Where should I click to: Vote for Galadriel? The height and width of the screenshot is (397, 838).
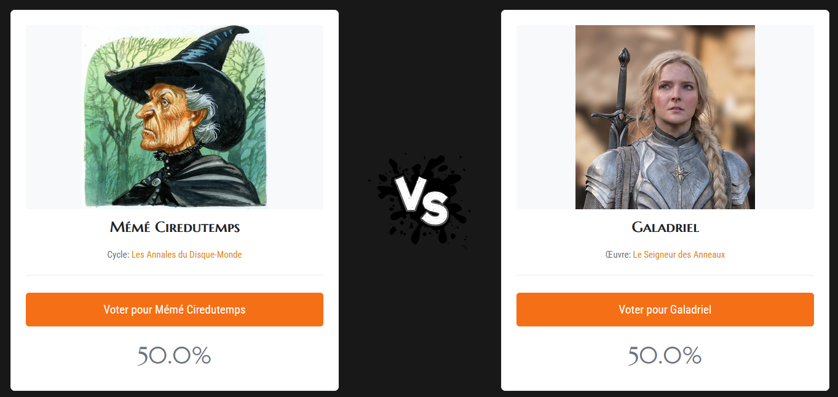point(665,309)
